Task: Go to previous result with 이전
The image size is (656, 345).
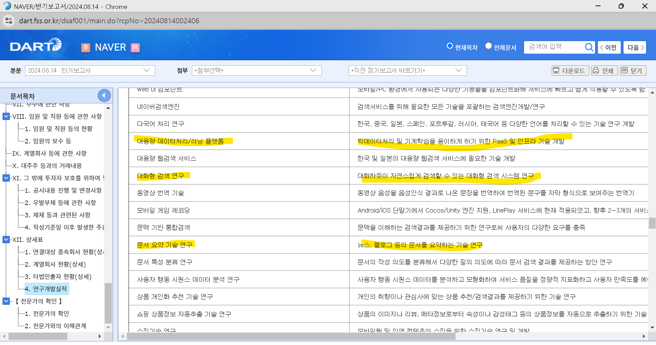Action: tap(609, 48)
